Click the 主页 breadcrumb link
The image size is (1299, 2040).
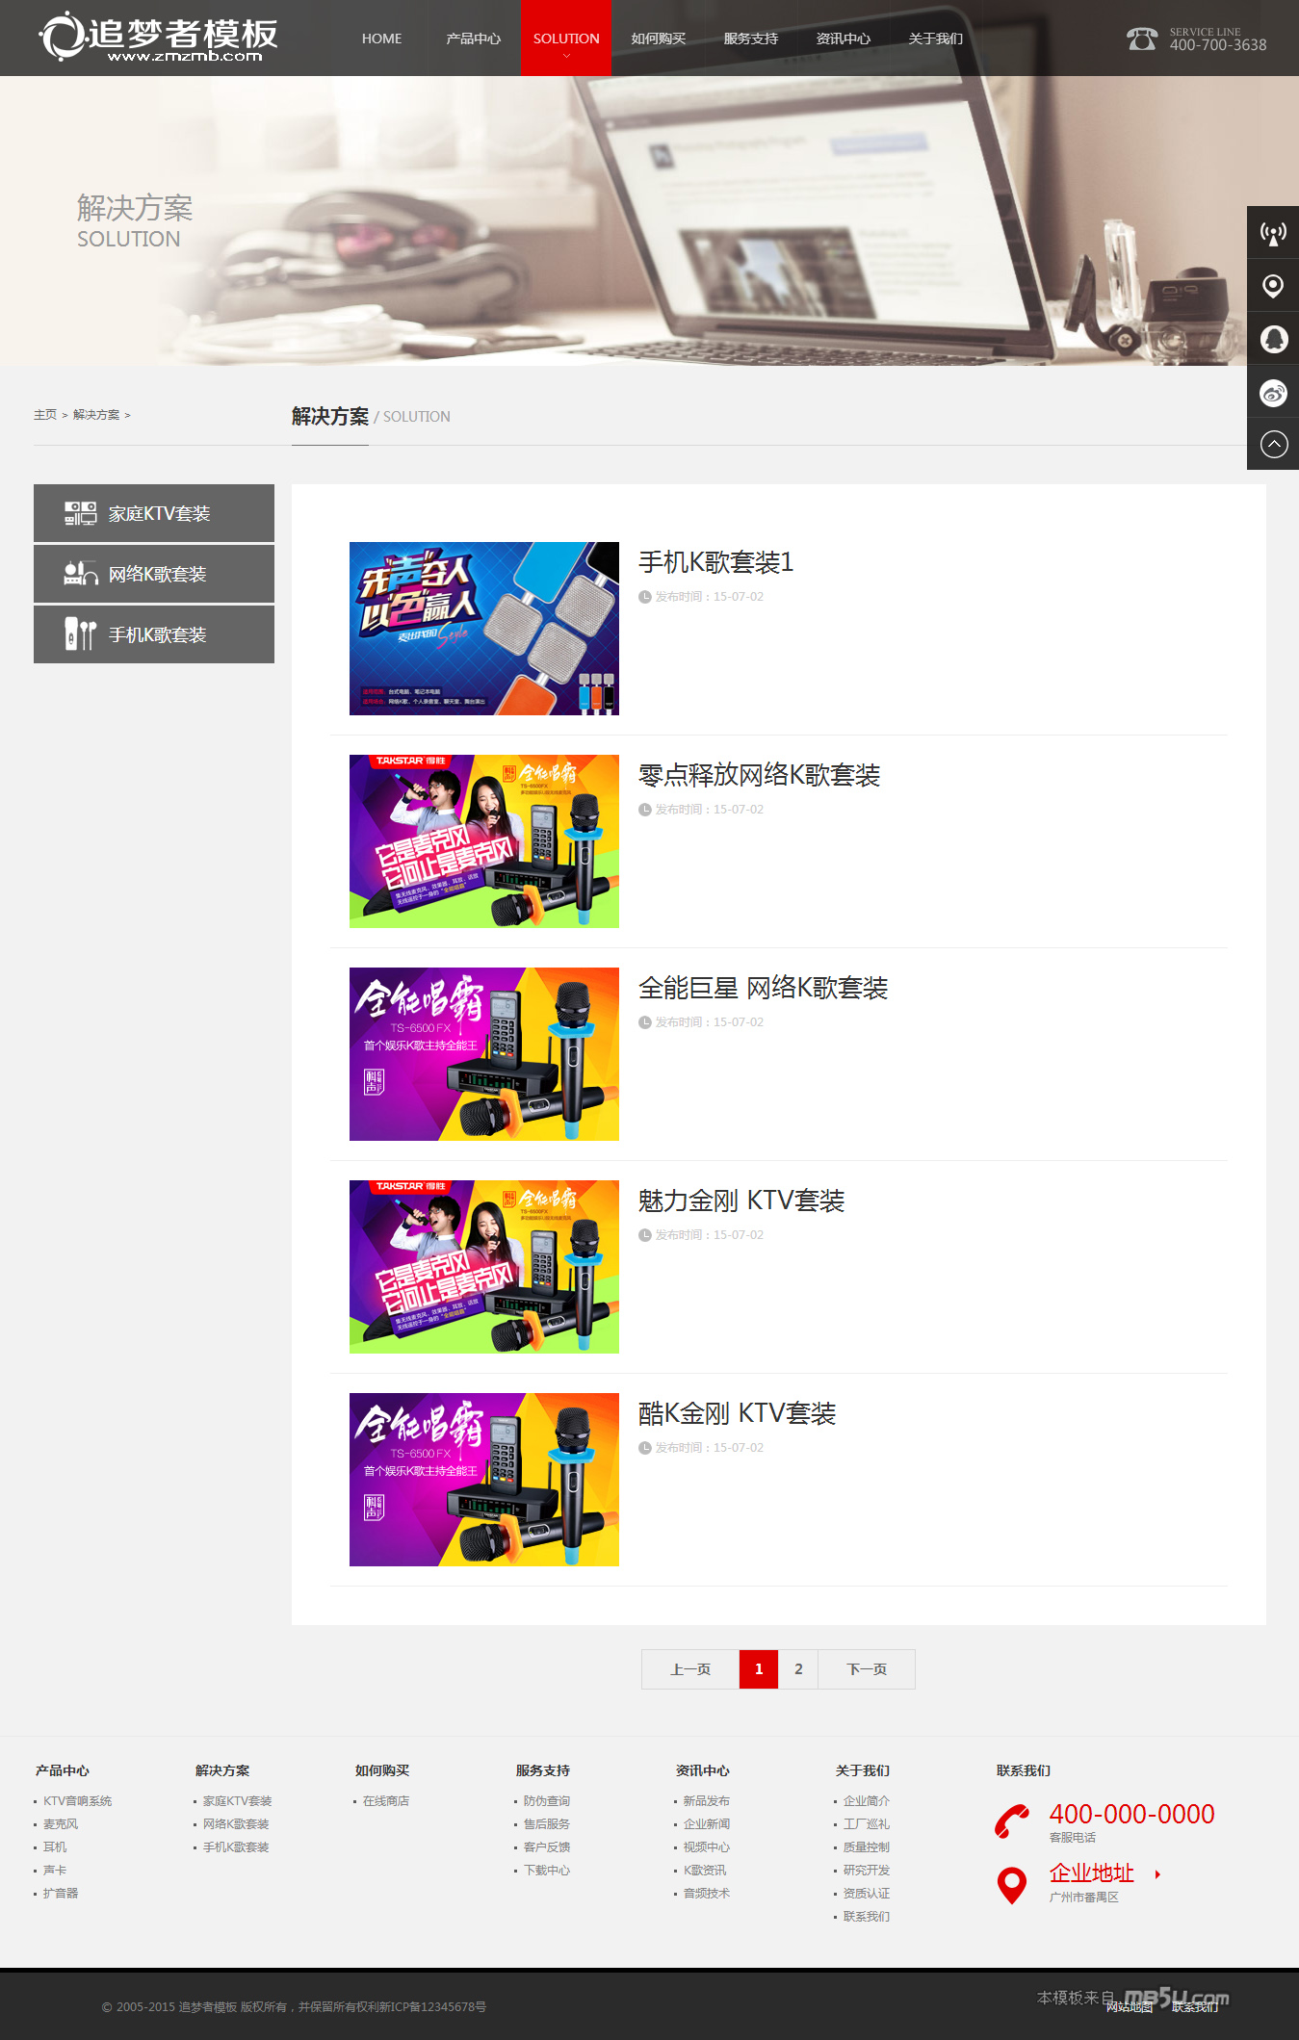point(45,415)
